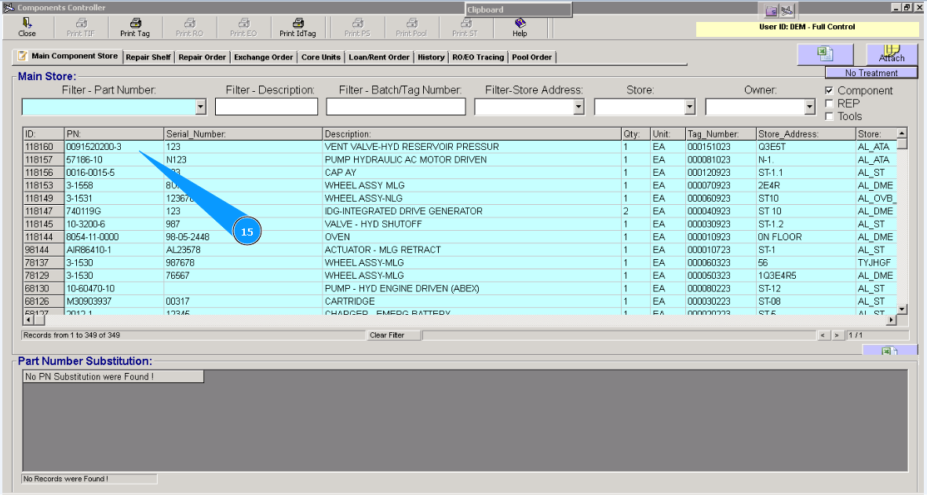Click the Attach document icon
Viewport: 927px width, 497px height.
(x=893, y=54)
